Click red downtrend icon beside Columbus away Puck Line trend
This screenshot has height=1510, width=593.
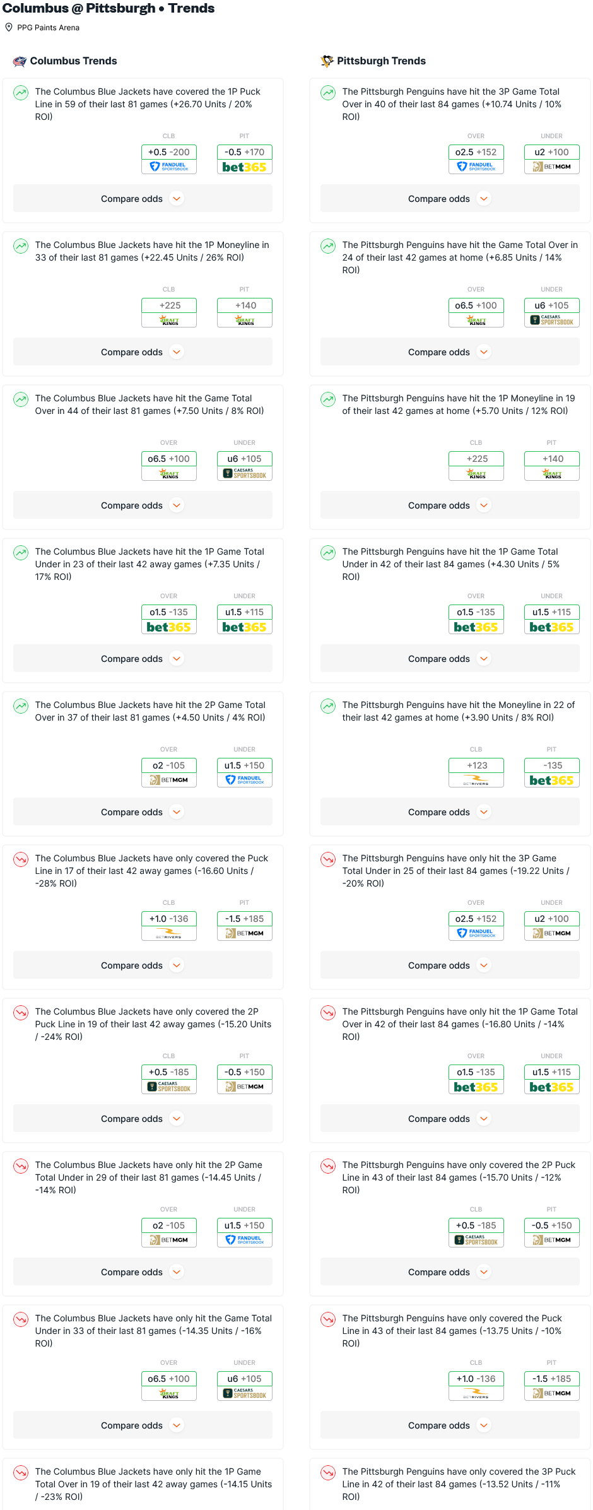(x=21, y=859)
